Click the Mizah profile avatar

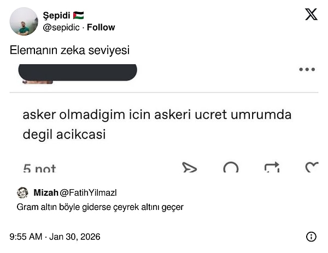(22, 192)
